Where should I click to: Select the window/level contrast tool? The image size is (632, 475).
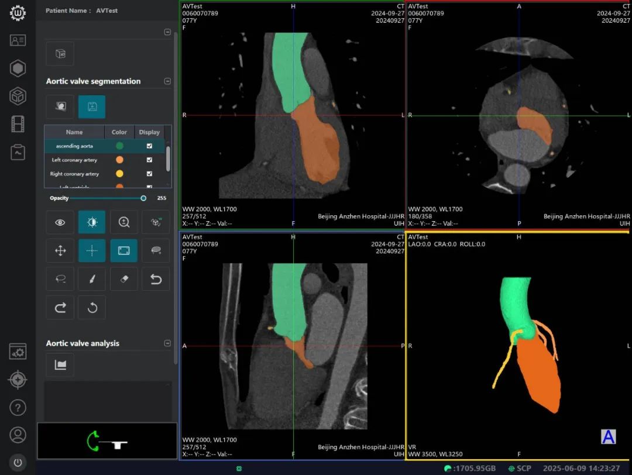[92, 222]
